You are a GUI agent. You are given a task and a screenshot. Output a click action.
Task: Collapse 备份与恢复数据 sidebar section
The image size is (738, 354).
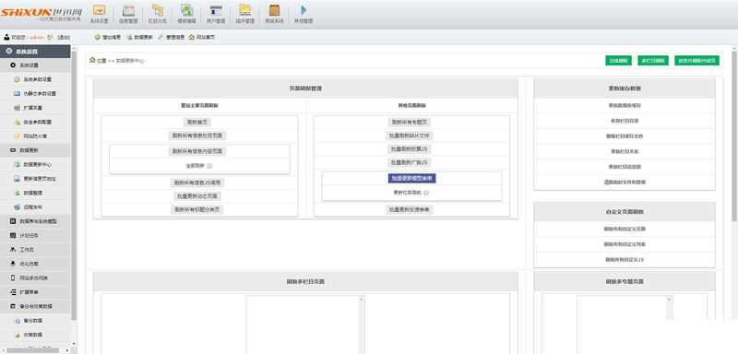pyautogui.click(x=35, y=306)
